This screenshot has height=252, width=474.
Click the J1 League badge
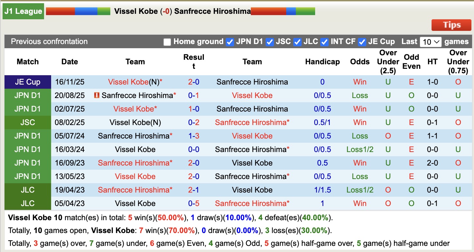click(x=23, y=11)
